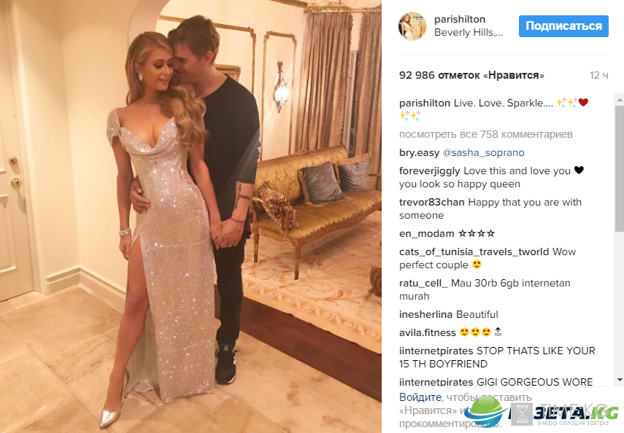Viewport: 624px width, 433px height.
Task: Open Beverly Hills location link
Action: tap(469, 33)
